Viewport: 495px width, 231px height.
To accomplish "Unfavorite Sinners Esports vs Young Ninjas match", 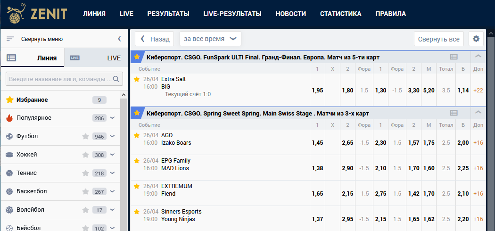I will [137, 212].
